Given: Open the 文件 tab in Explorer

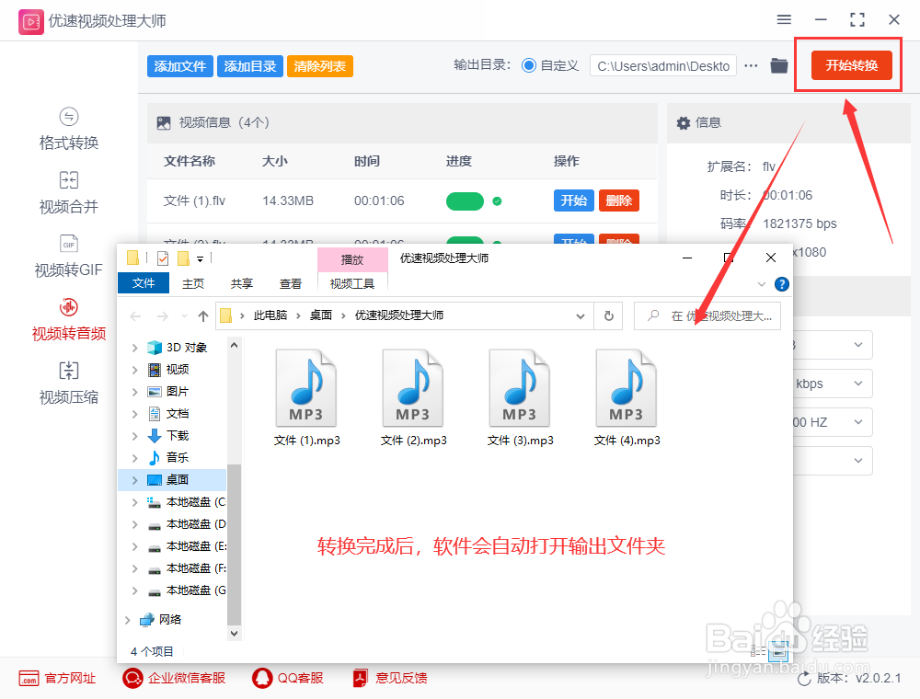Looking at the screenshot, I should click(x=144, y=283).
